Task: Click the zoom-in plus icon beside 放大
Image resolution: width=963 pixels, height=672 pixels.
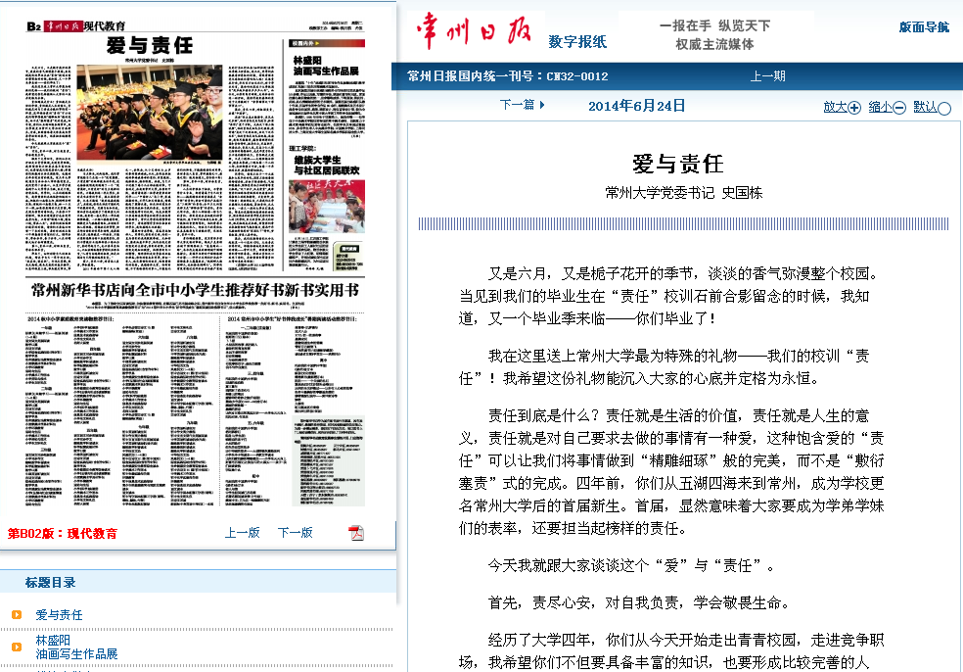Action: pyautogui.click(x=854, y=108)
